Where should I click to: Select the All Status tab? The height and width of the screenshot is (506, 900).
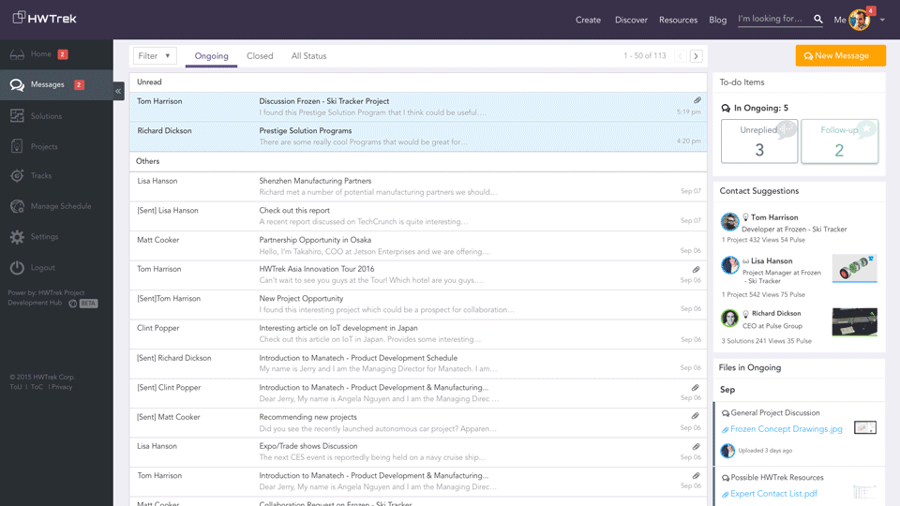308,56
